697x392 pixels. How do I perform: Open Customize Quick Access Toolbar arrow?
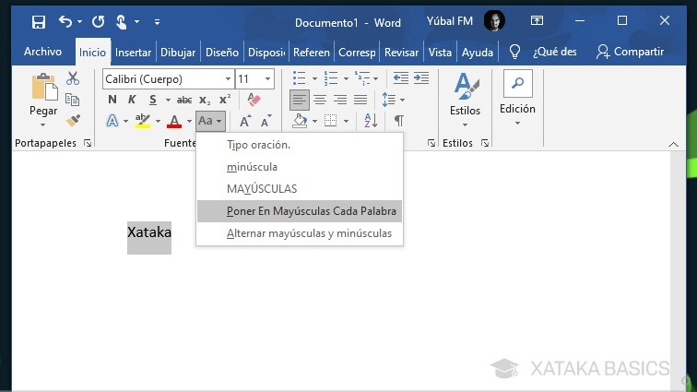157,22
